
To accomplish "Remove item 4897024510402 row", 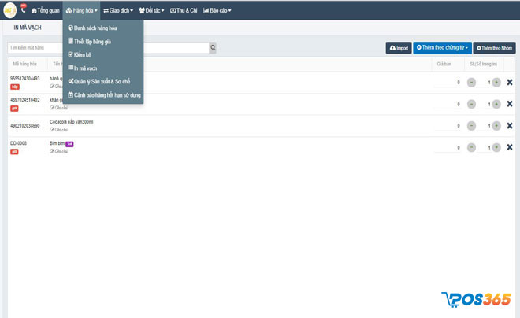I will click(x=510, y=104).
